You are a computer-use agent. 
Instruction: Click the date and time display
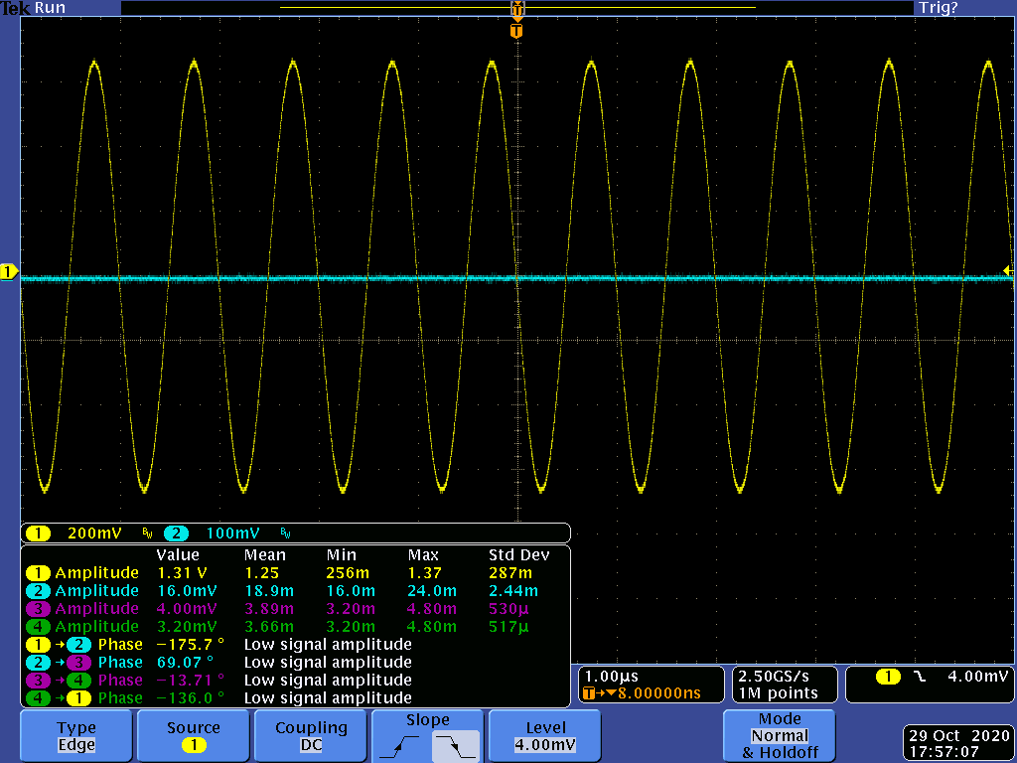pos(958,744)
